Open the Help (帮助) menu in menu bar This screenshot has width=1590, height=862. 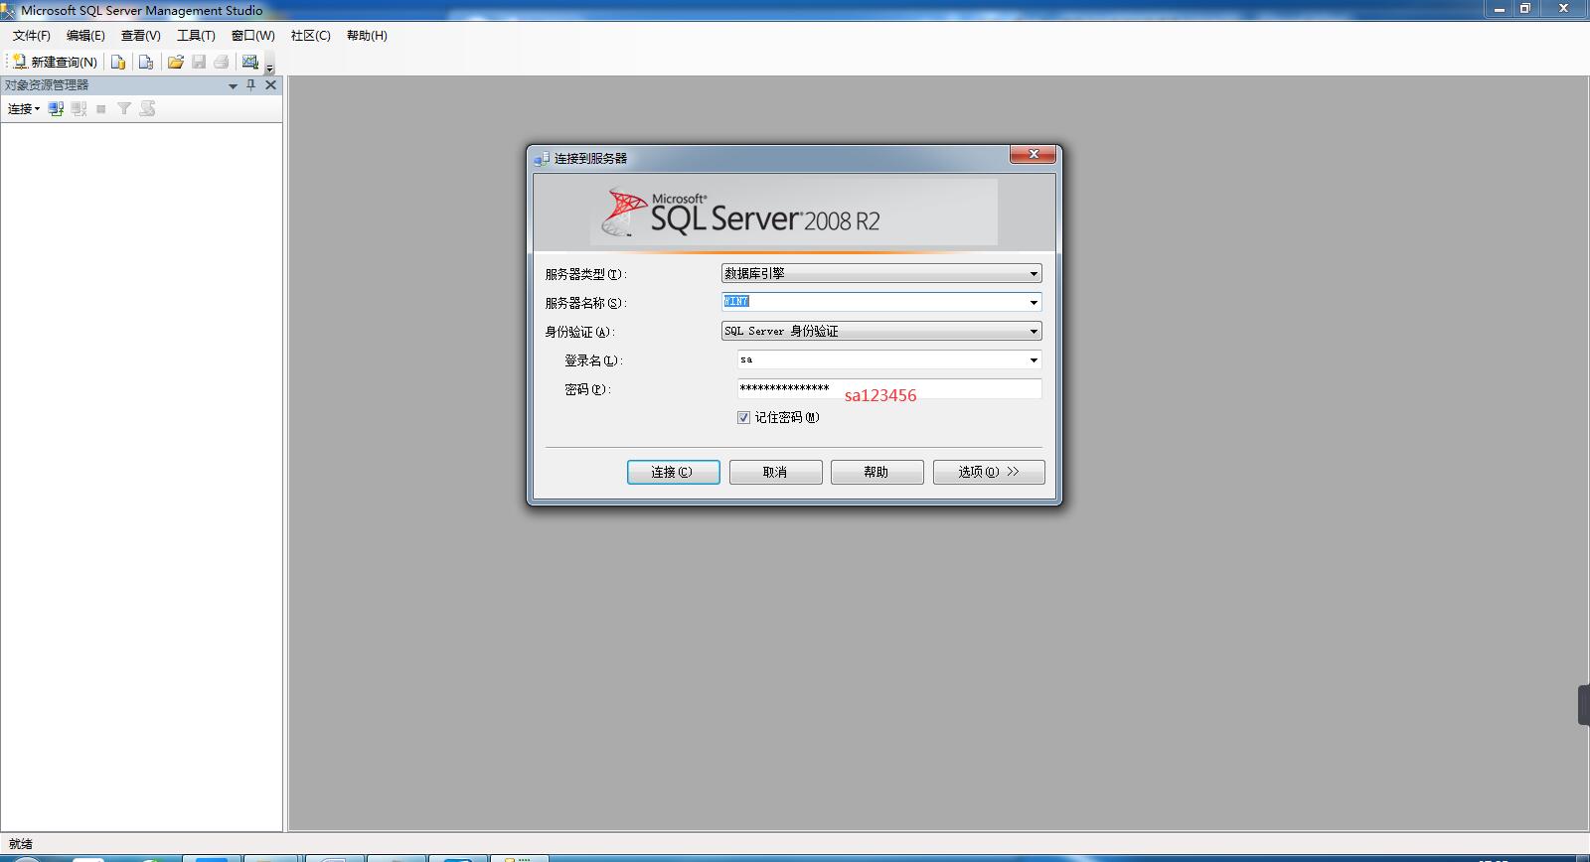coord(367,36)
